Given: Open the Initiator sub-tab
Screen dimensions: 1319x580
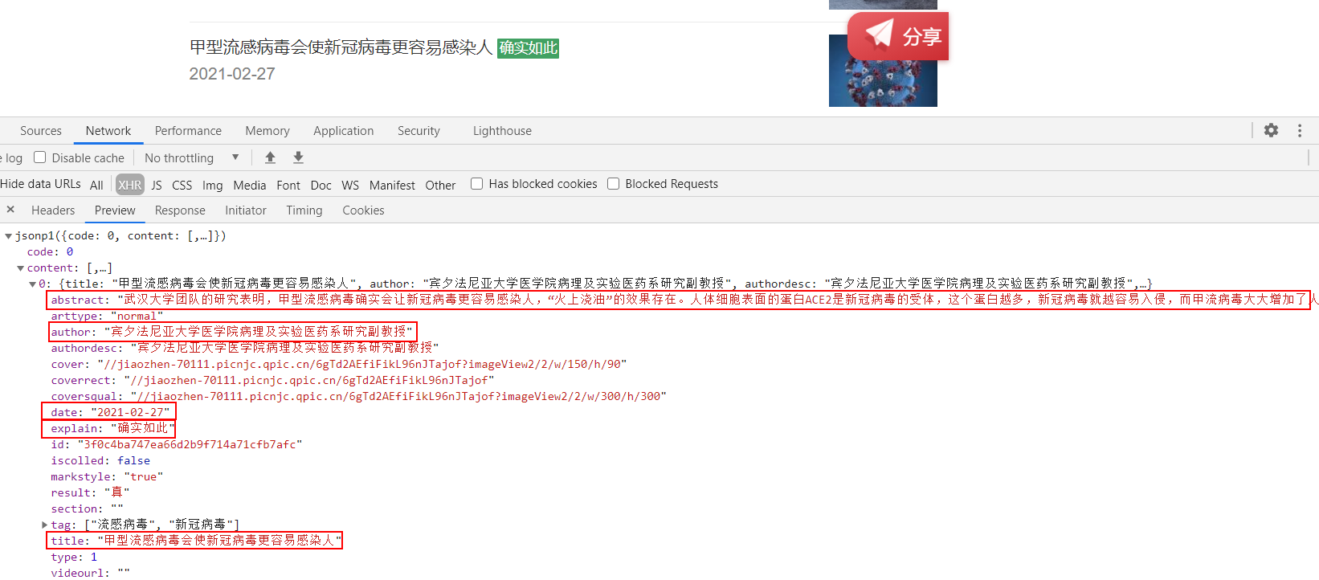Looking at the screenshot, I should point(246,210).
